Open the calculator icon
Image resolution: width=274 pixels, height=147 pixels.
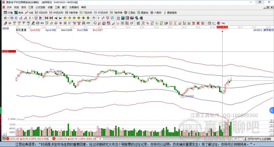pos(123,18)
